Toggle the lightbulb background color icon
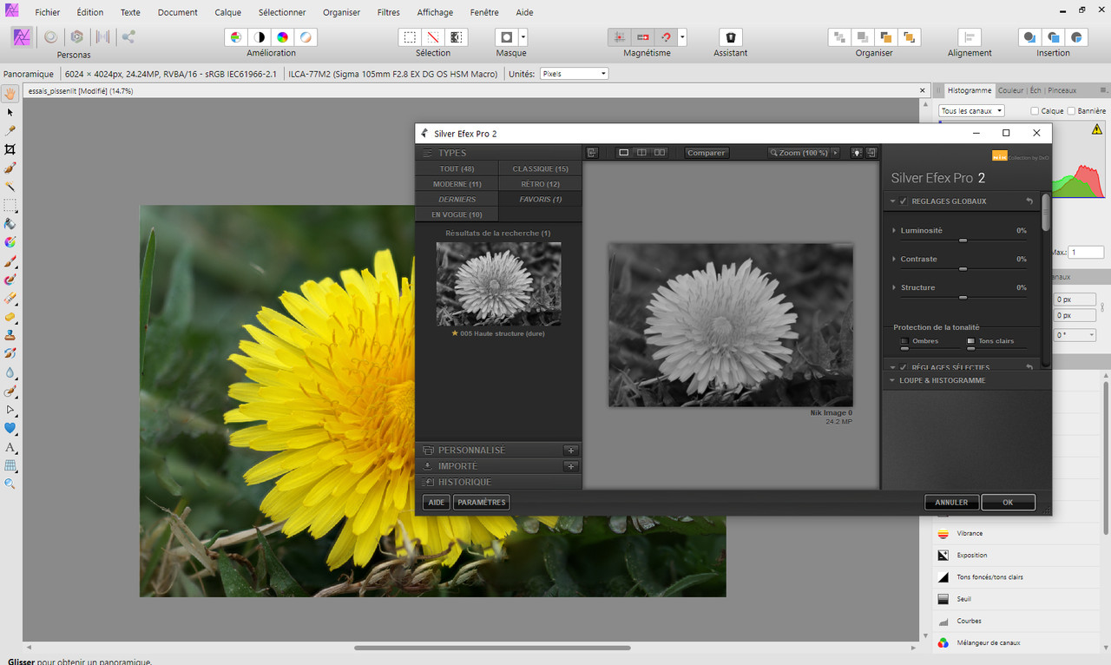The height and width of the screenshot is (665, 1111). tap(857, 153)
